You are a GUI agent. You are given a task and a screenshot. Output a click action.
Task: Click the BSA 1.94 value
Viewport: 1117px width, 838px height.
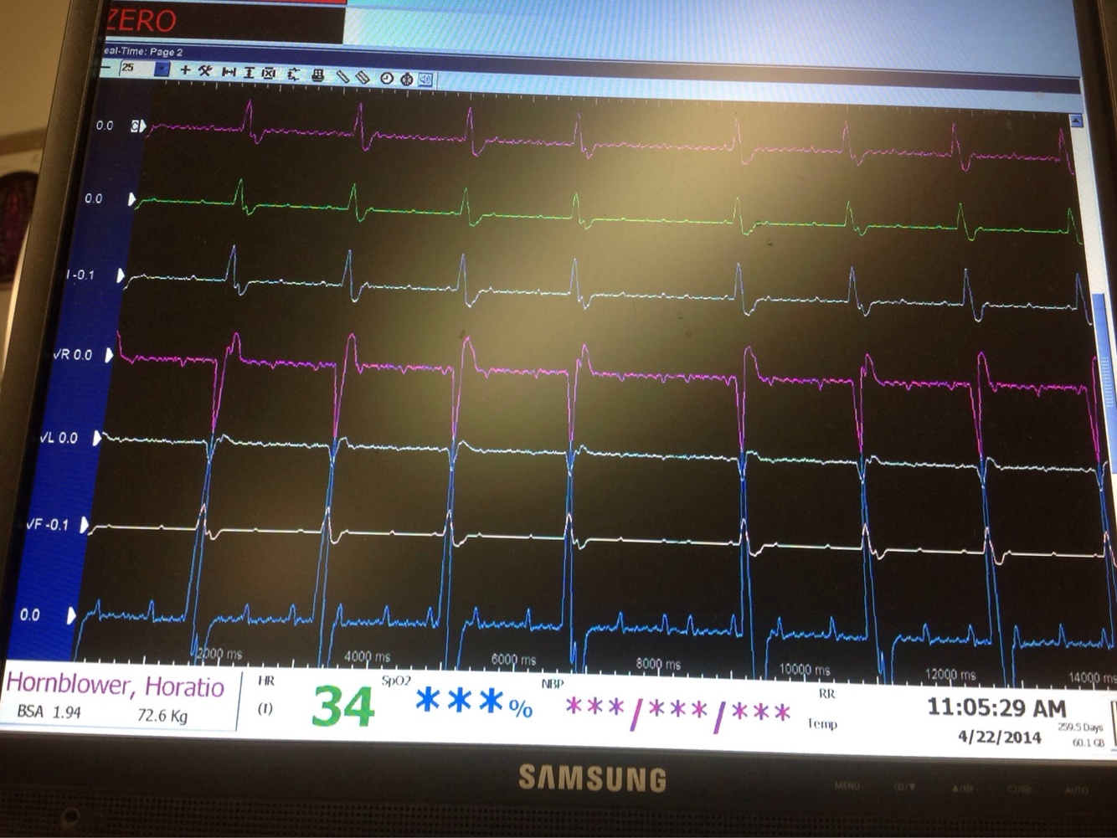[x=49, y=712]
